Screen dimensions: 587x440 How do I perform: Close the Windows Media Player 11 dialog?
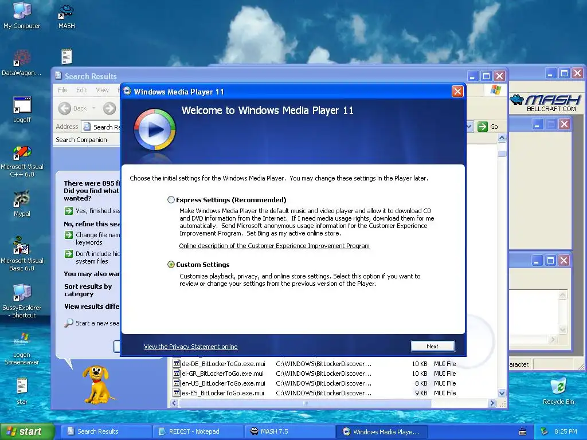point(457,92)
